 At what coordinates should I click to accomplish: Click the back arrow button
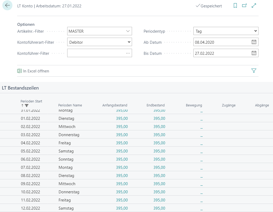(7, 6)
